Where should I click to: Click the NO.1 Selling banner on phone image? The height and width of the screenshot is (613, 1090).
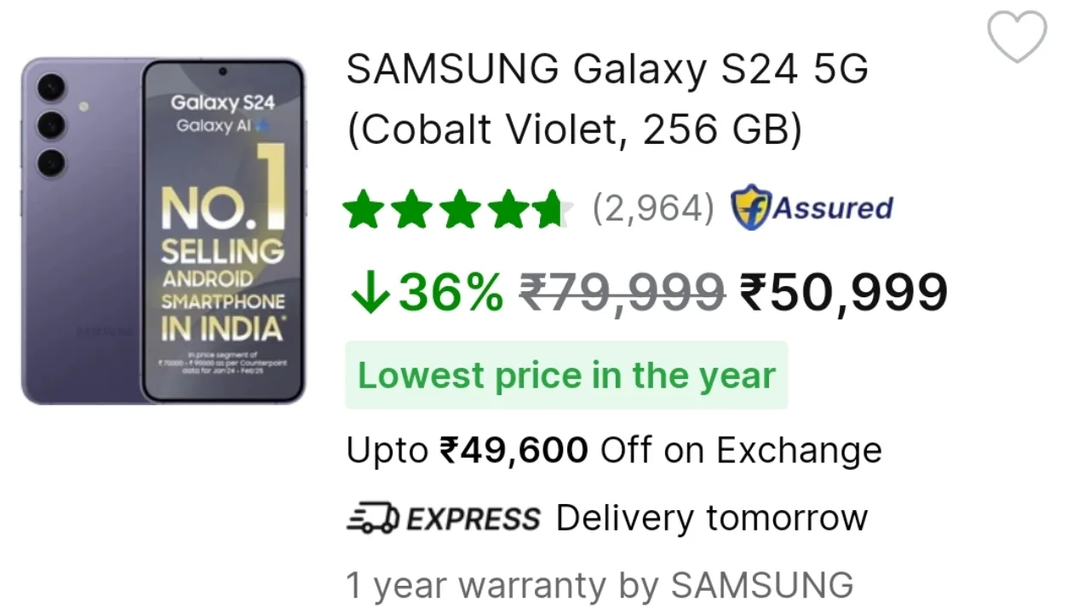pyautogui.click(x=223, y=255)
